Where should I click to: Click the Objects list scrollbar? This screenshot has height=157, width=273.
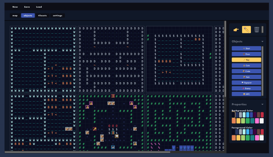click(x=263, y=71)
